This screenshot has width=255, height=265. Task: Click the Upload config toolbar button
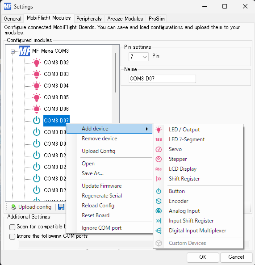31,207
